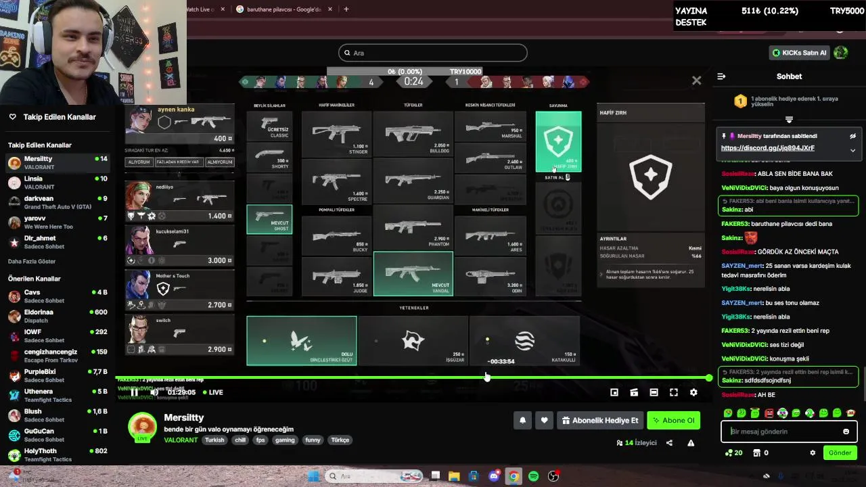
Task: Share the stream via share icon
Action: [x=669, y=443]
